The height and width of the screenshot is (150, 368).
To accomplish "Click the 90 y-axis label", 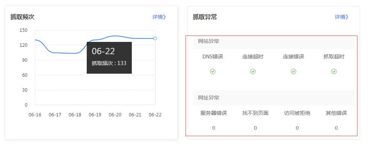I will click(25, 60).
